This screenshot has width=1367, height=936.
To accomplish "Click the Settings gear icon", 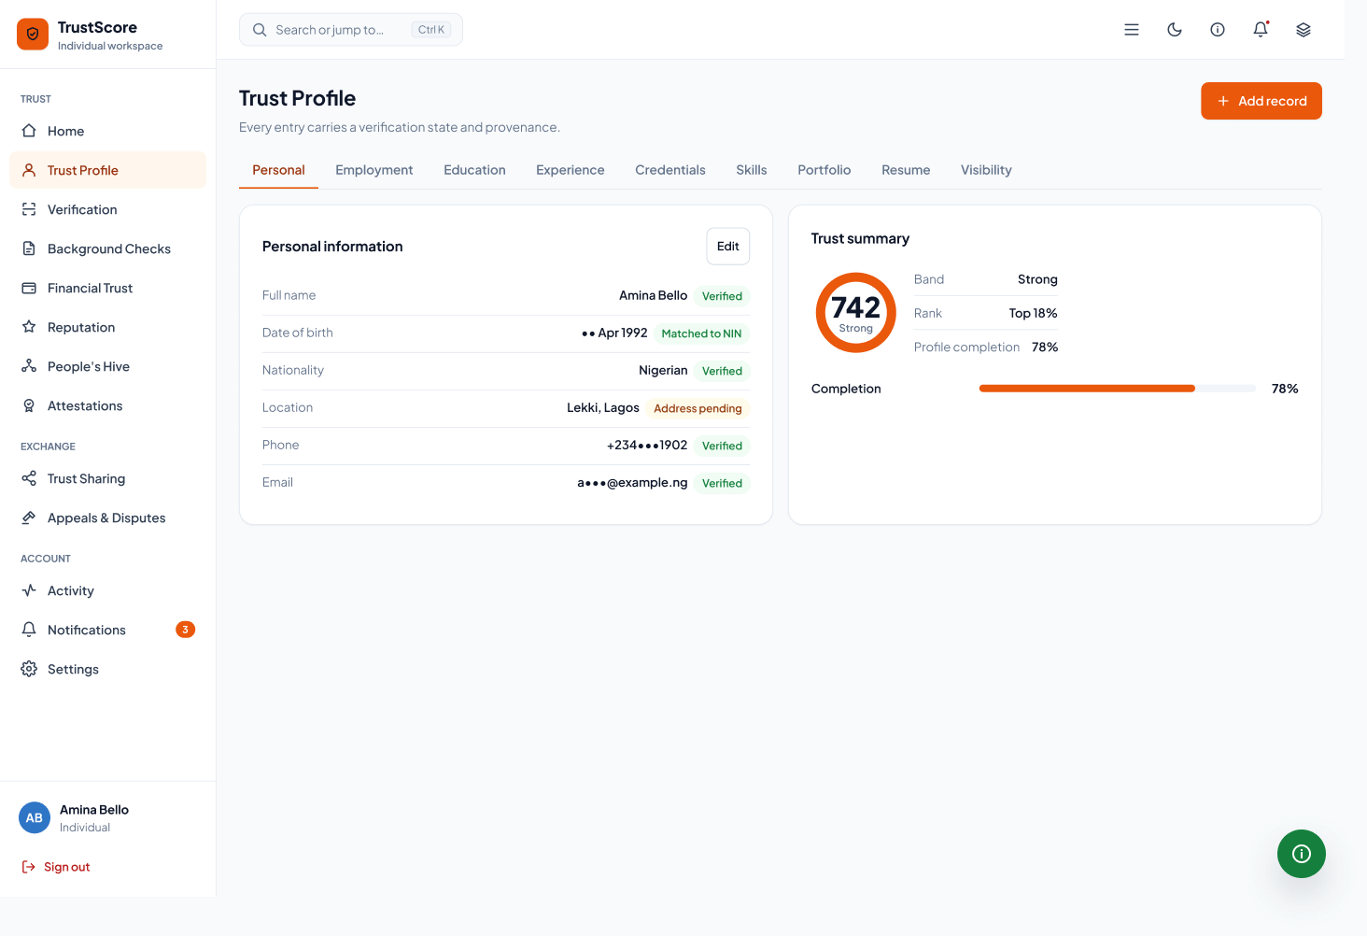I will pyautogui.click(x=29, y=669).
